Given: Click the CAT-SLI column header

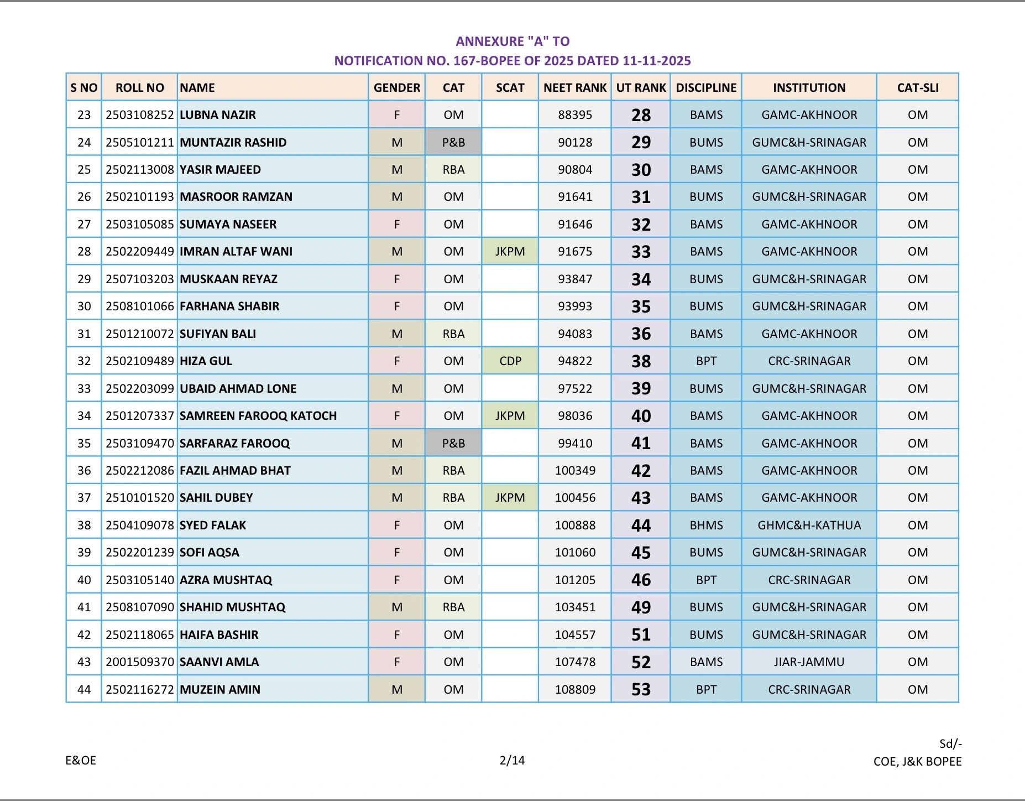Looking at the screenshot, I should (x=918, y=87).
